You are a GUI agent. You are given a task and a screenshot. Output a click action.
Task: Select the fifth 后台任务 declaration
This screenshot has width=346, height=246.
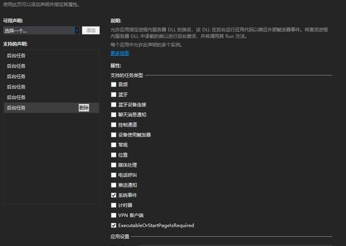coord(51,97)
